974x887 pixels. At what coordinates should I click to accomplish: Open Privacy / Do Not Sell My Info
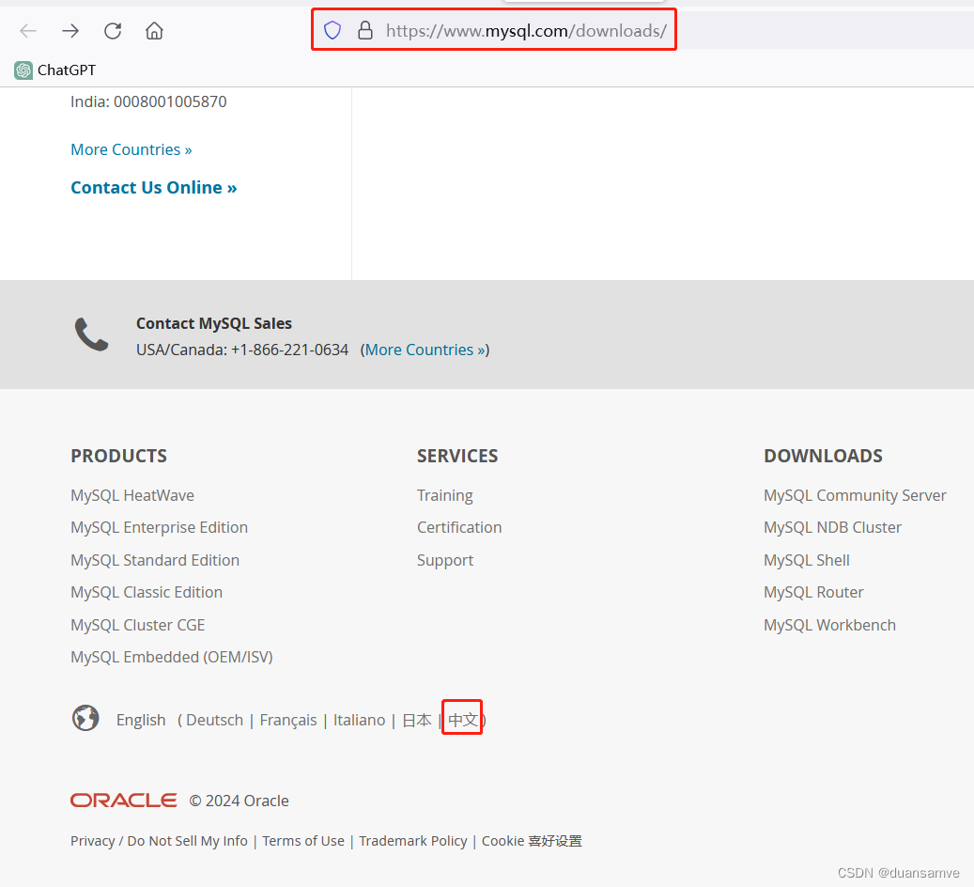pos(159,841)
